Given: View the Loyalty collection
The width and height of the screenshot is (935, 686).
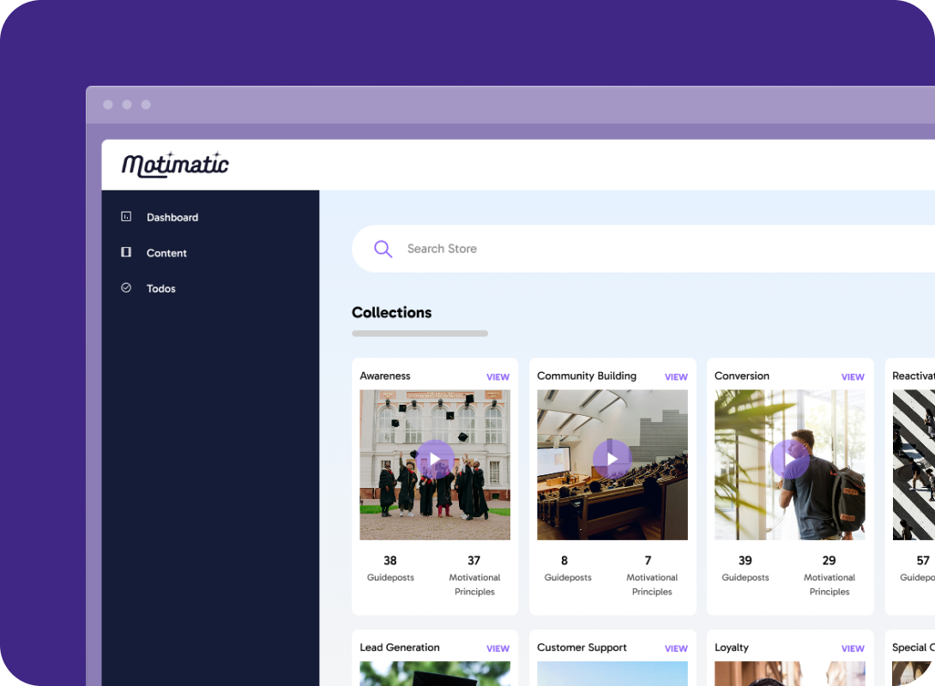Looking at the screenshot, I should (853, 648).
